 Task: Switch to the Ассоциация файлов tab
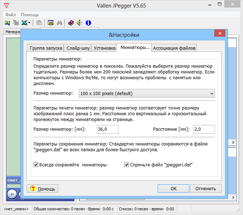(174, 48)
